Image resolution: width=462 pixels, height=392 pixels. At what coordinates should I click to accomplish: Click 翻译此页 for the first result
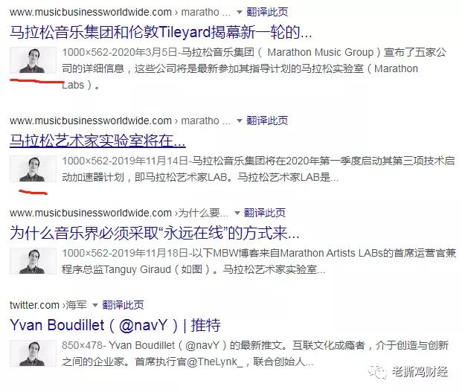point(267,12)
